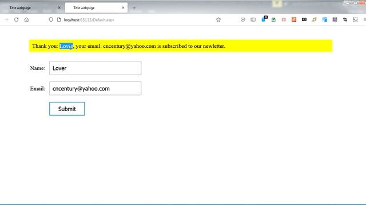
Task: Reload the current page
Action: (x=16, y=20)
